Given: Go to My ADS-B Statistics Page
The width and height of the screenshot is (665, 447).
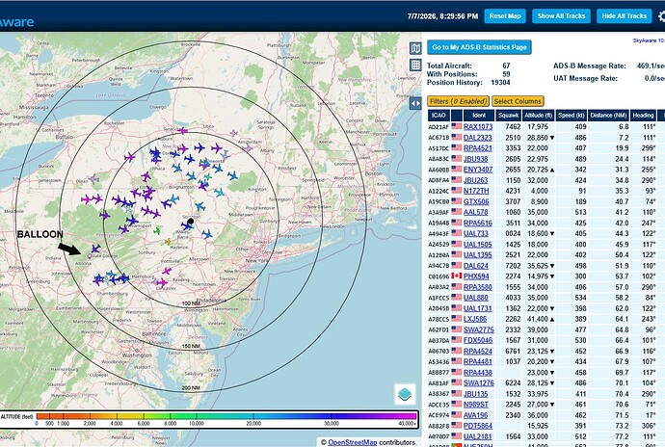Looking at the screenshot, I should (x=479, y=47).
